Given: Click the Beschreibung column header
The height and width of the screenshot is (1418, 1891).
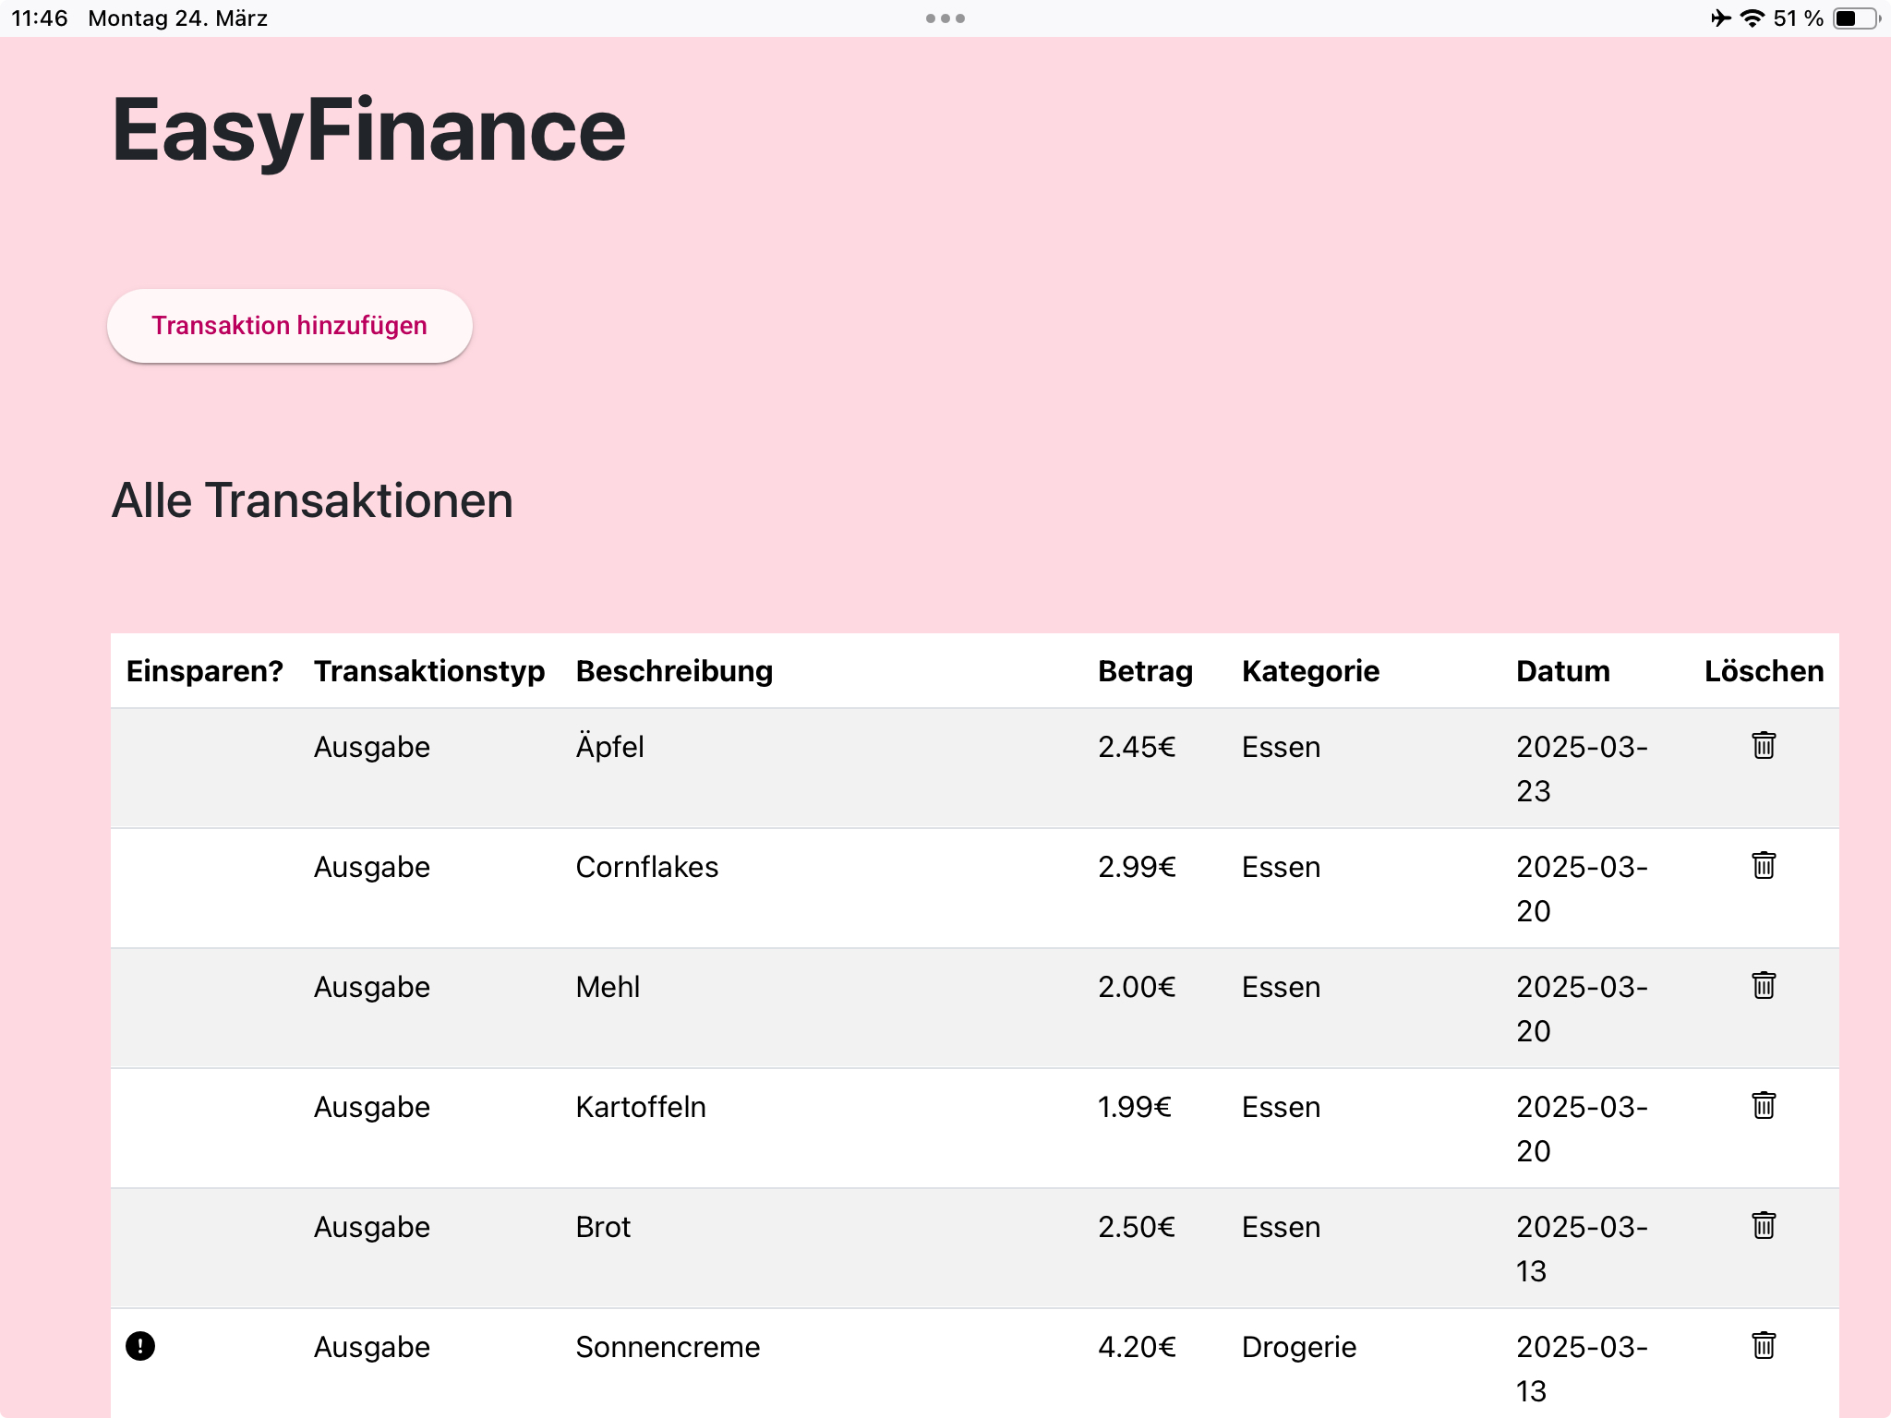Looking at the screenshot, I should tap(674, 671).
